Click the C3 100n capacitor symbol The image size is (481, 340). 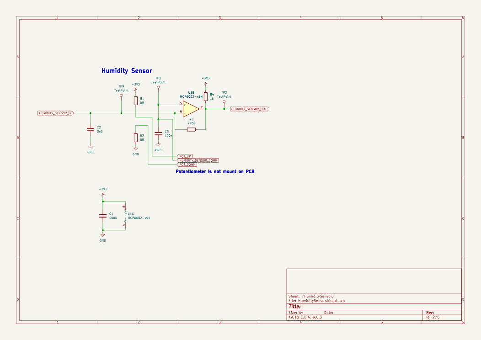[x=158, y=133]
